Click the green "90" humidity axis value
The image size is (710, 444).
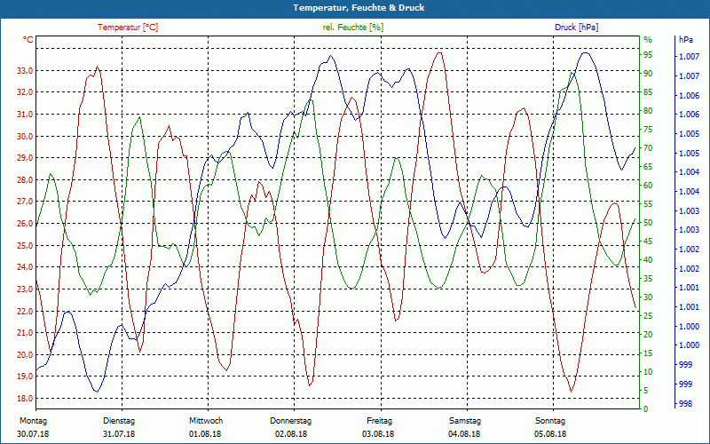click(x=648, y=74)
